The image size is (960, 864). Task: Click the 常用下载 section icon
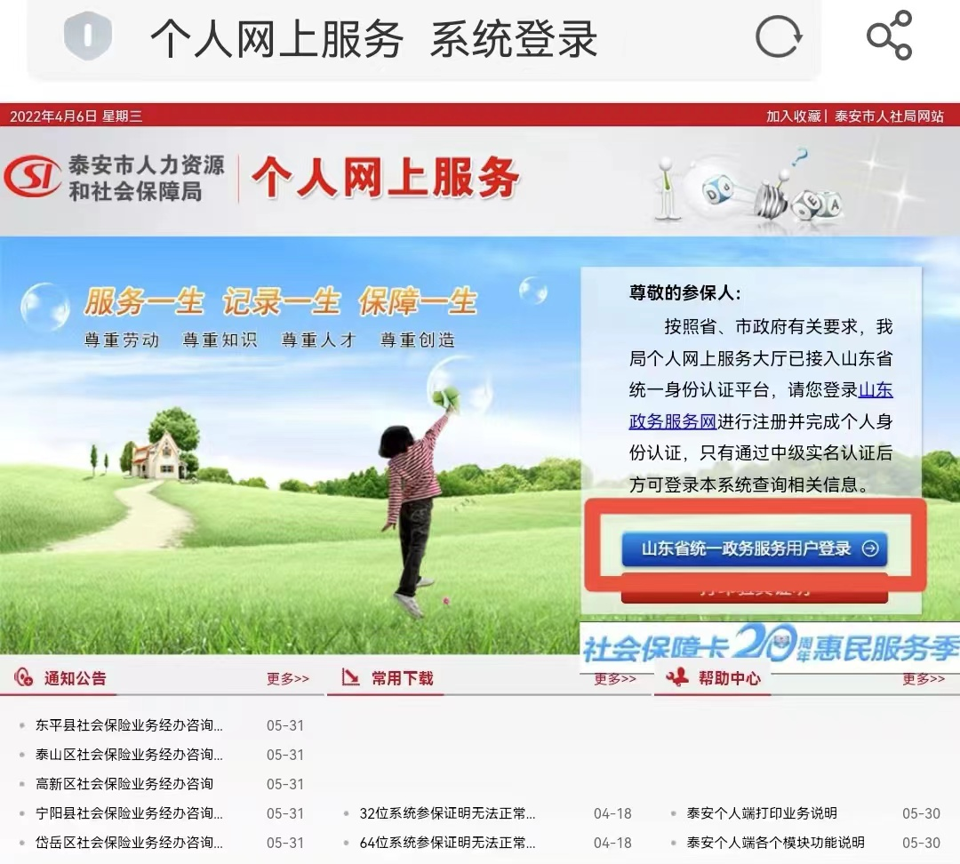[350, 677]
